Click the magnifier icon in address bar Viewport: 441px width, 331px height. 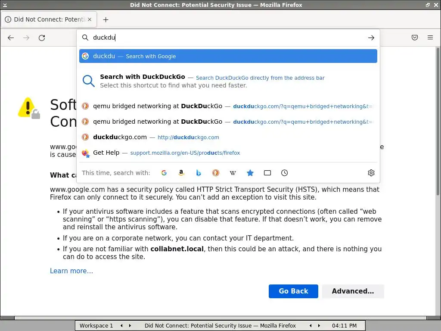point(85,37)
